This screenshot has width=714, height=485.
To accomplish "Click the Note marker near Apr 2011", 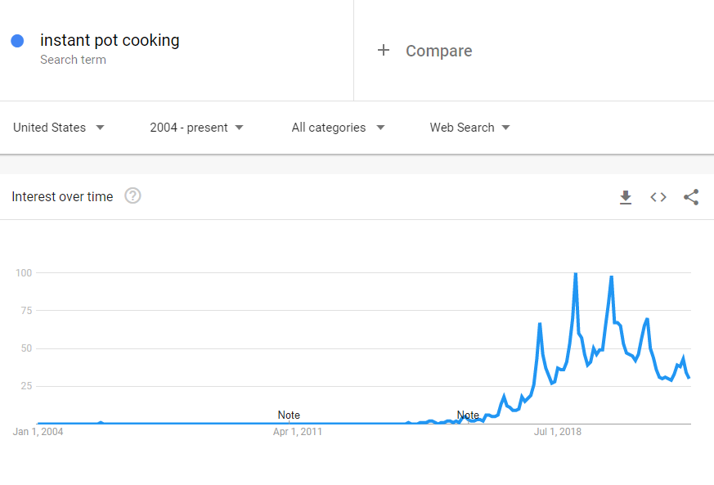I will point(289,415).
